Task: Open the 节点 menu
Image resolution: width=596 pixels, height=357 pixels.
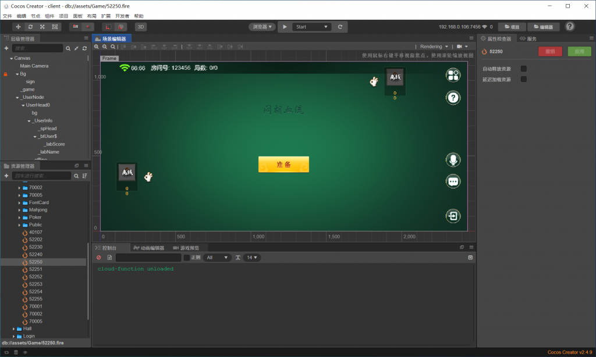Action: point(36,16)
